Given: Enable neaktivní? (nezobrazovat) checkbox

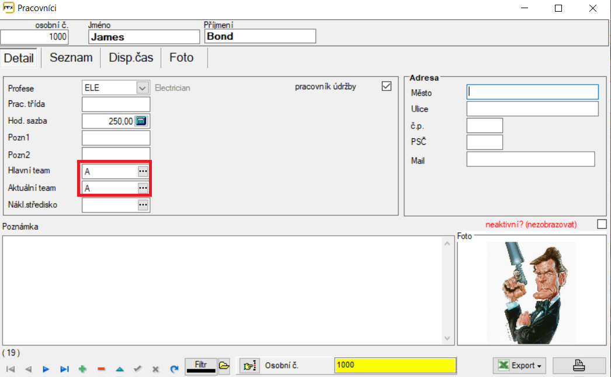Looking at the screenshot, I should coord(602,224).
